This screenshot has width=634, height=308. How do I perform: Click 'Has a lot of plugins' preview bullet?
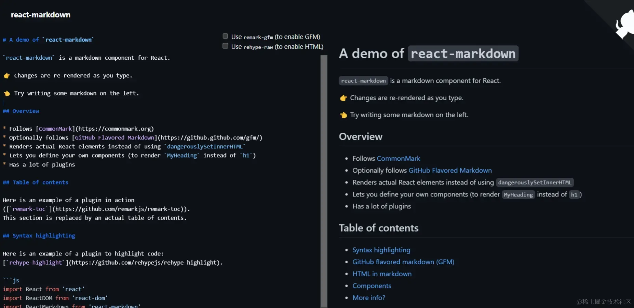(382, 206)
